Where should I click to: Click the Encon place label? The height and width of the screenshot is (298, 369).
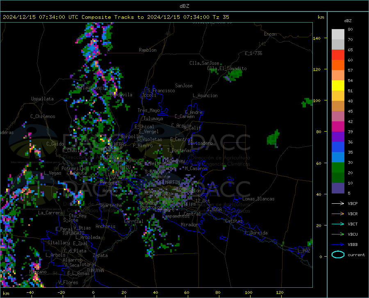tap(270, 34)
